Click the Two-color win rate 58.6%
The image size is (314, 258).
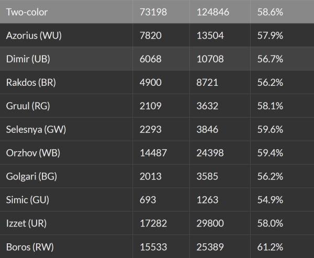pos(270,11)
